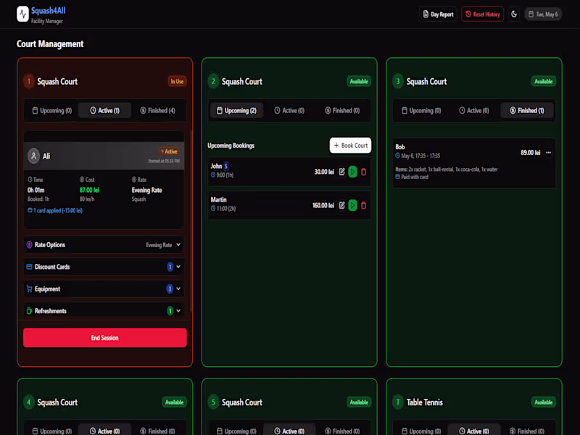The height and width of the screenshot is (435, 580).
Task: Start John's booking with play icon
Action: coord(352,172)
